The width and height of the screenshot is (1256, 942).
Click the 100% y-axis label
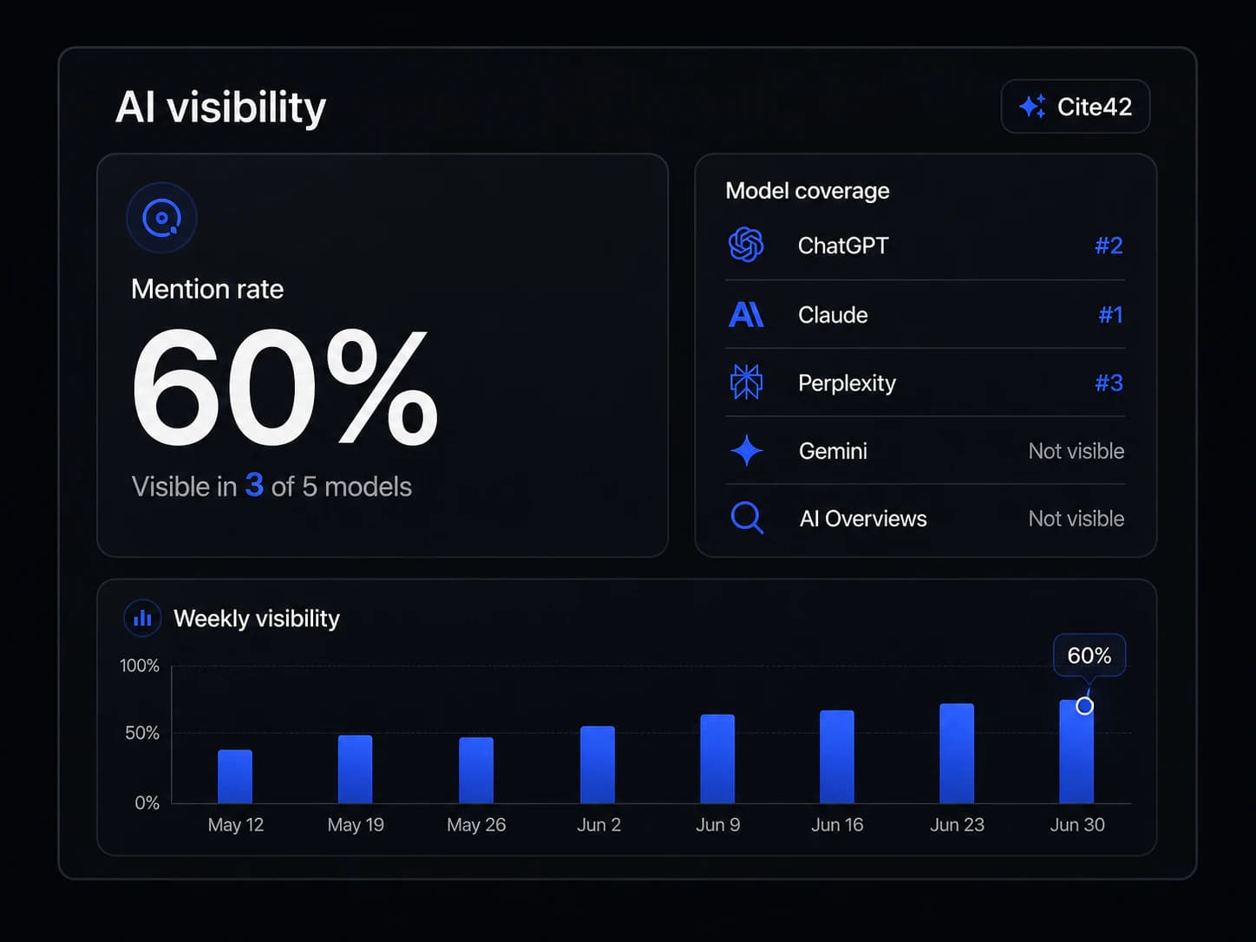click(x=140, y=666)
